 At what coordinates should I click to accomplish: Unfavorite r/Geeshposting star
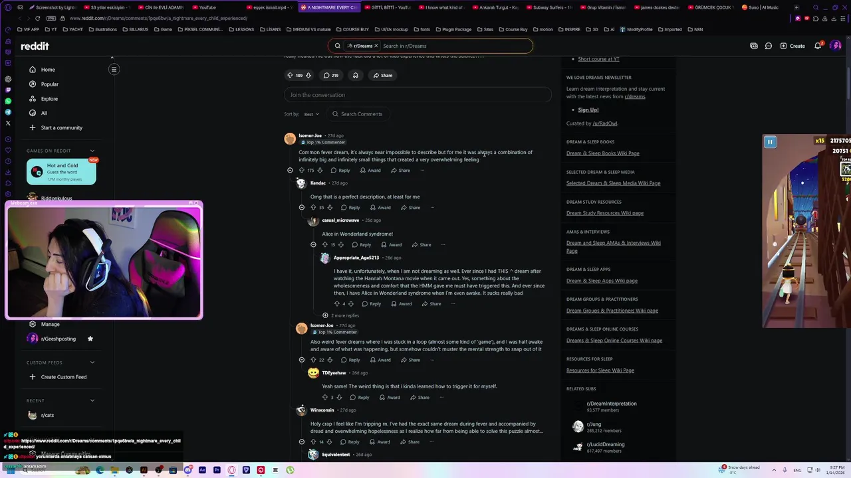click(90, 339)
